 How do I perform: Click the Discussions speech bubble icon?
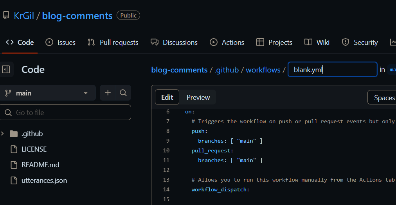(155, 42)
